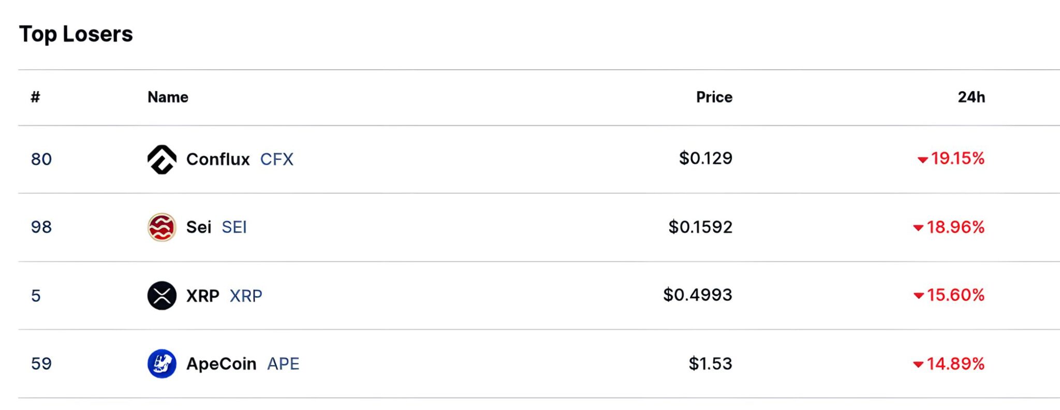Click the Conflux coin logo icon

[x=162, y=159]
